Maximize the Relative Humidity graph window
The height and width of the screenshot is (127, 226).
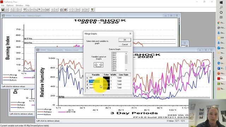tap(206, 50)
